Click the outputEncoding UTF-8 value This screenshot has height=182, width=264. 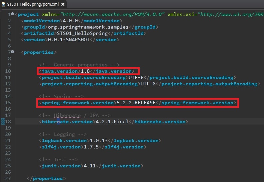tap(148, 84)
